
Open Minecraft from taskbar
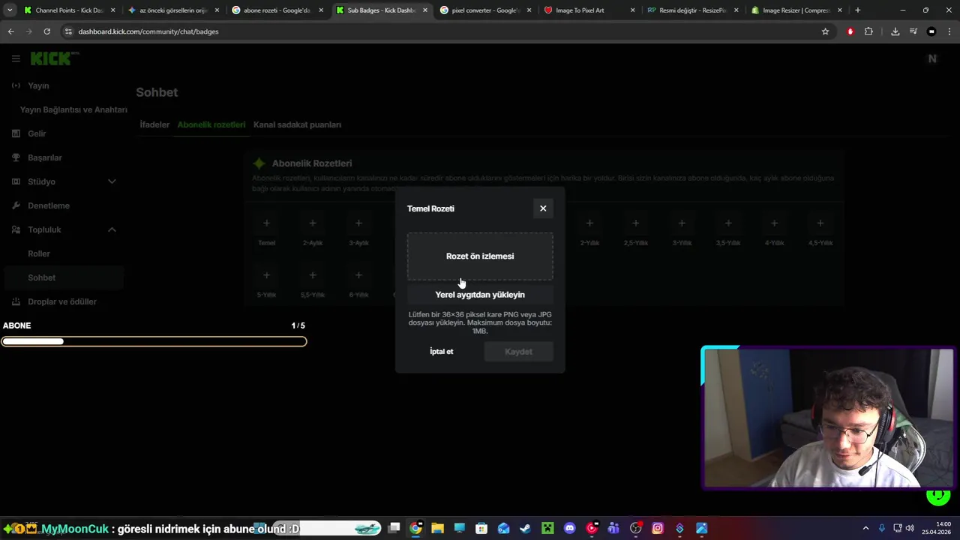pyautogui.click(x=547, y=529)
